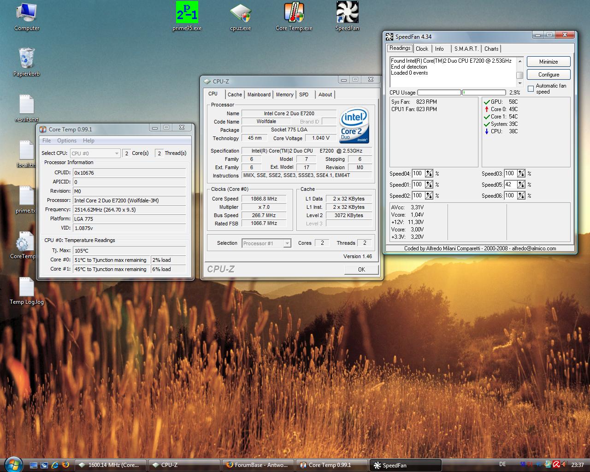
Task: Click the Core Speed value in CPU-Z
Action: tap(264, 199)
